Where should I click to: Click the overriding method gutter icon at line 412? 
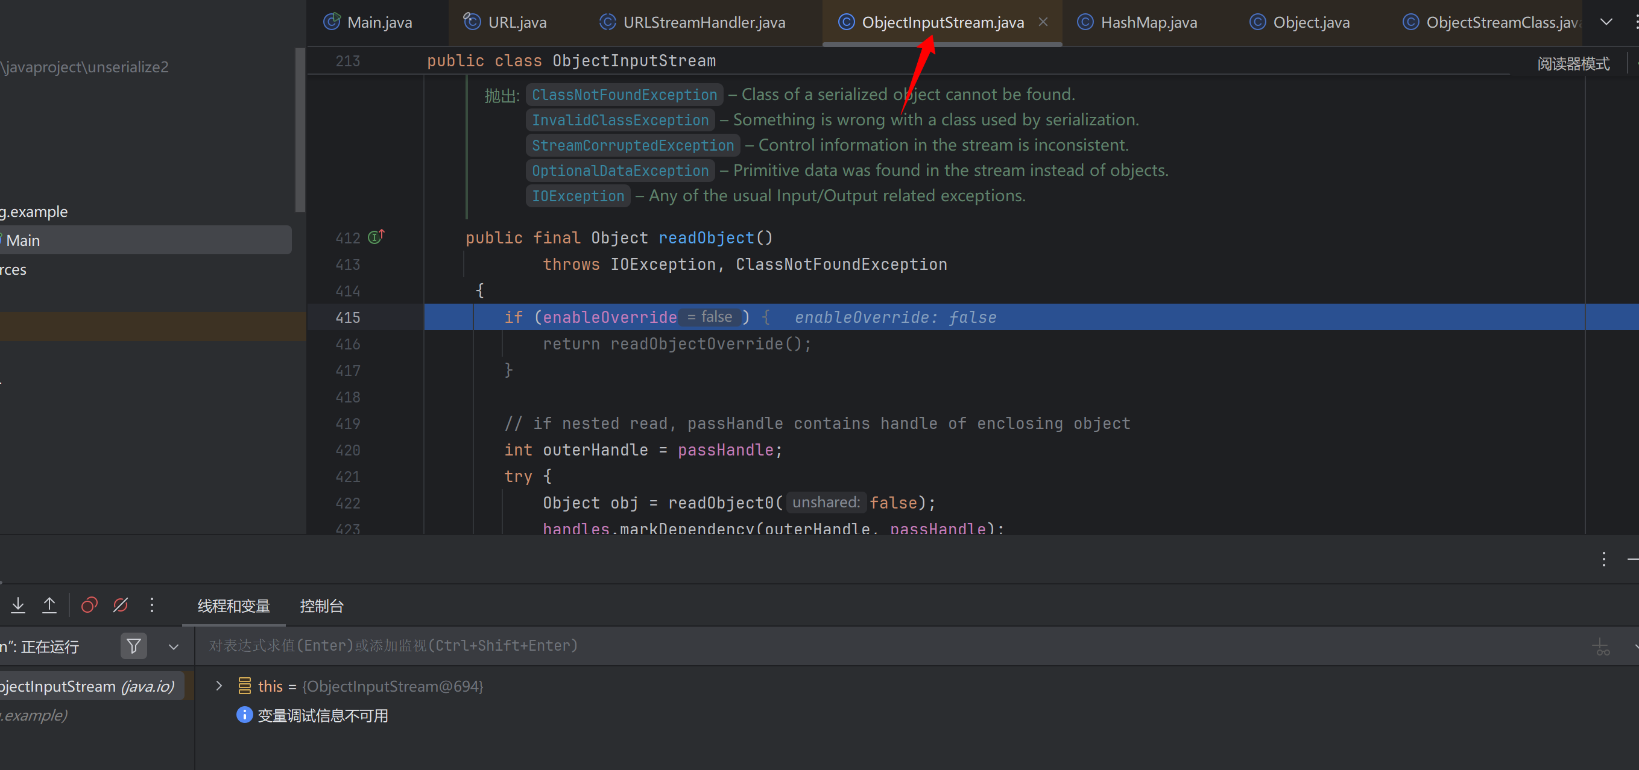tap(376, 237)
